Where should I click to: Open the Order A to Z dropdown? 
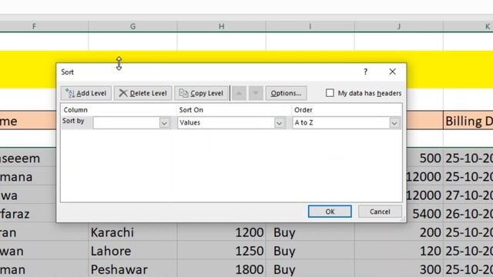click(x=394, y=123)
